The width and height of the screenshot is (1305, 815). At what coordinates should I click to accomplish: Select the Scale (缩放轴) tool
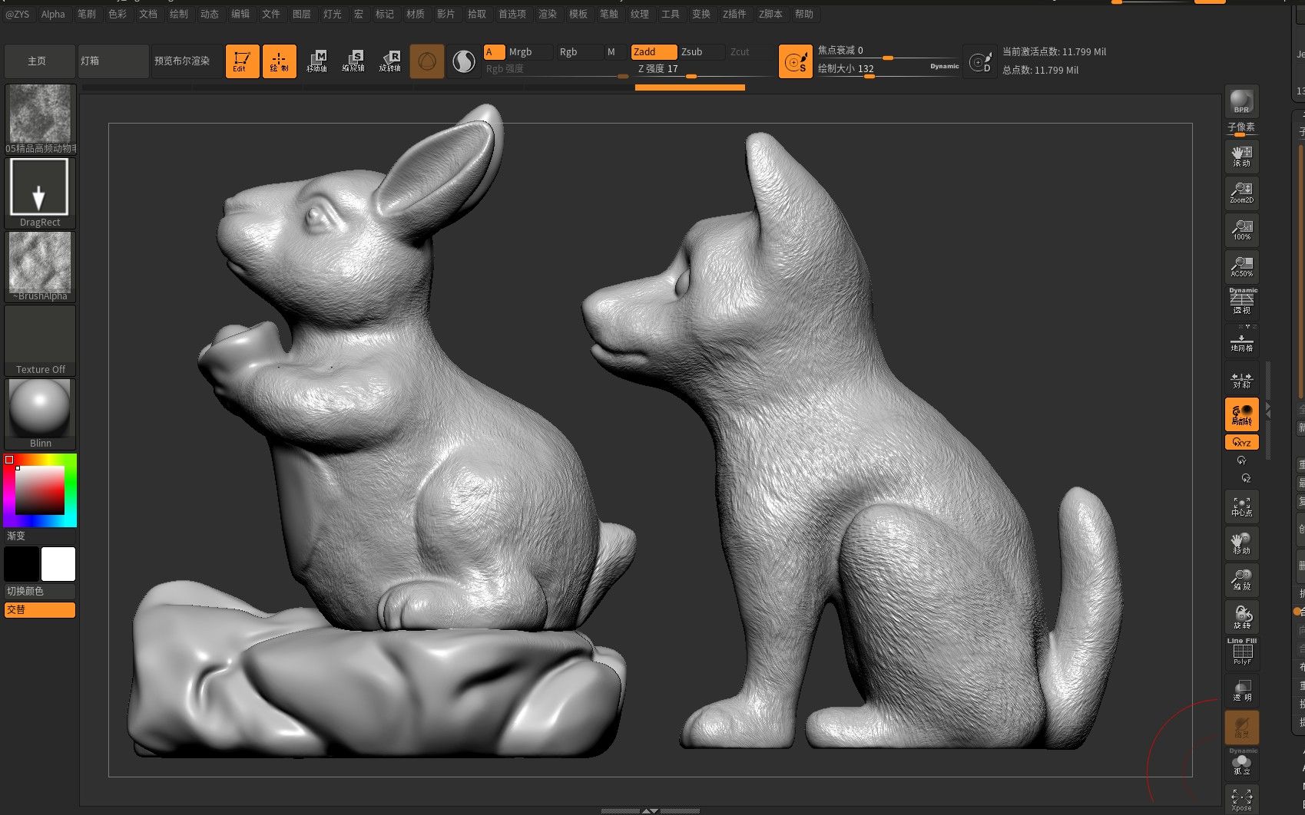click(x=356, y=61)
